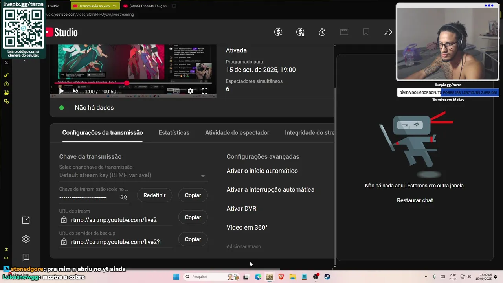503x283 pixels.
Task: Click the red scrubber handle on preview
Action: point(127,83)
